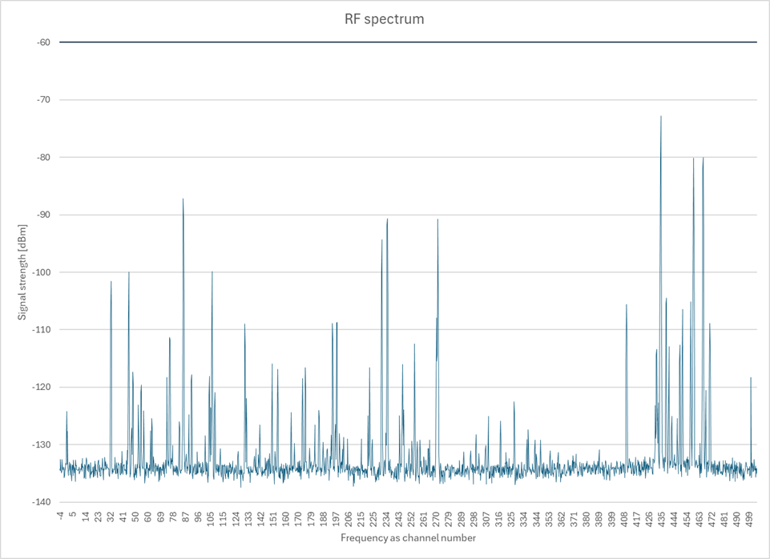Click channel label 87 on the horizontal axis
Image resolution: width=770 pixels, height=559 pixels.
point(186,517)
